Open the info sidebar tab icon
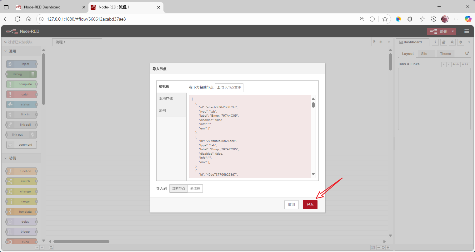Viewport: 475px width, 252px height. click(435, 42)
